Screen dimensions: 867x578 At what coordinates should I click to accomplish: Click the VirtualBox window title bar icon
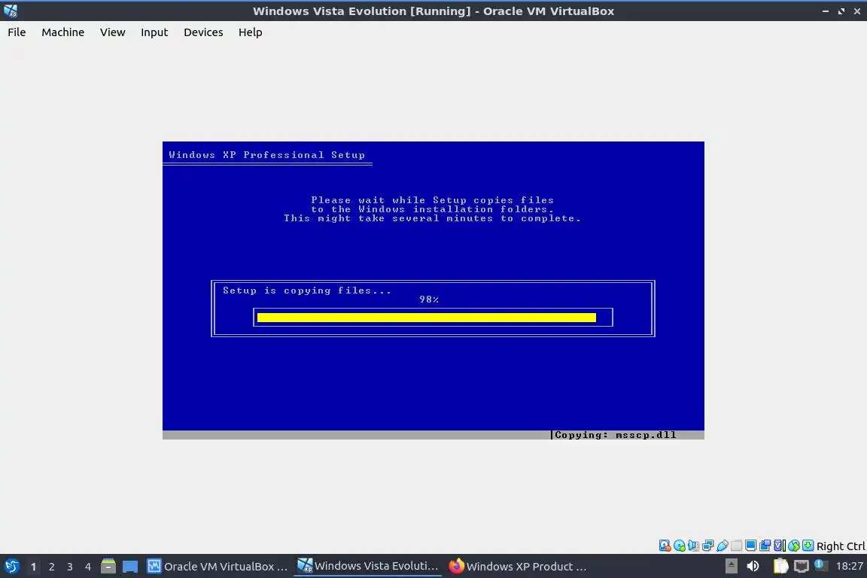(11, 11)
